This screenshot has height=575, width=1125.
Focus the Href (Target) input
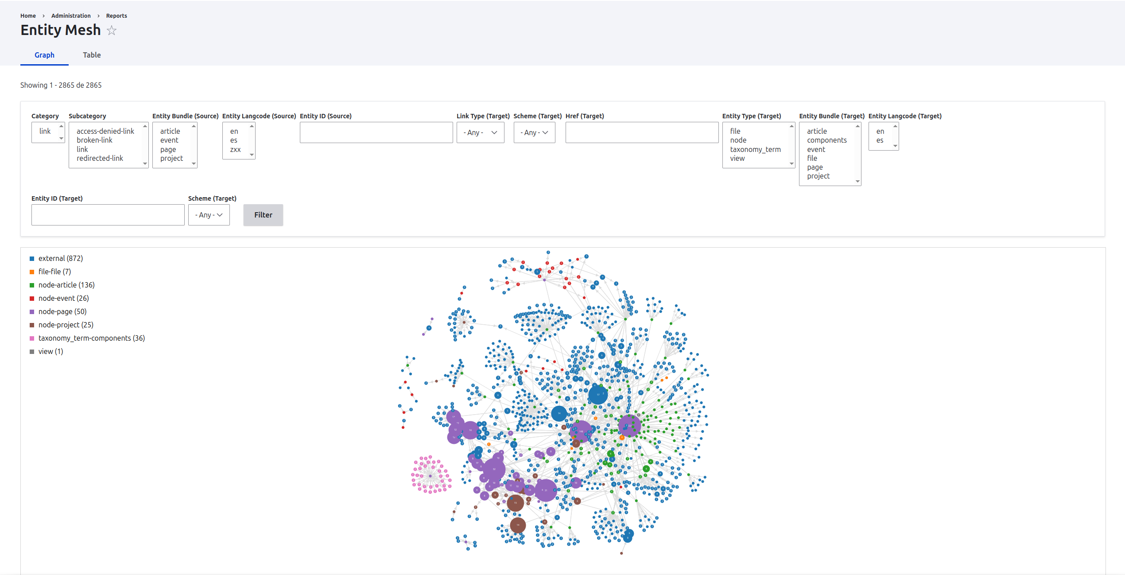coord(642,132)
